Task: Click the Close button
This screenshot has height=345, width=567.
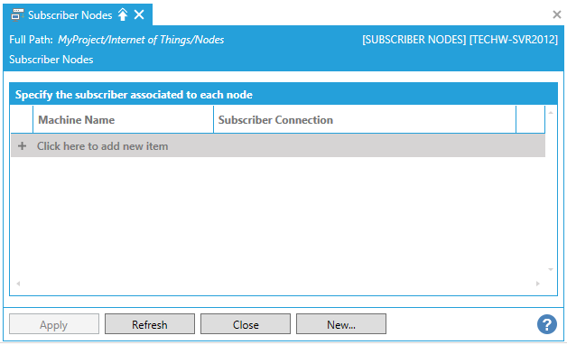Action: pos(246,324)
